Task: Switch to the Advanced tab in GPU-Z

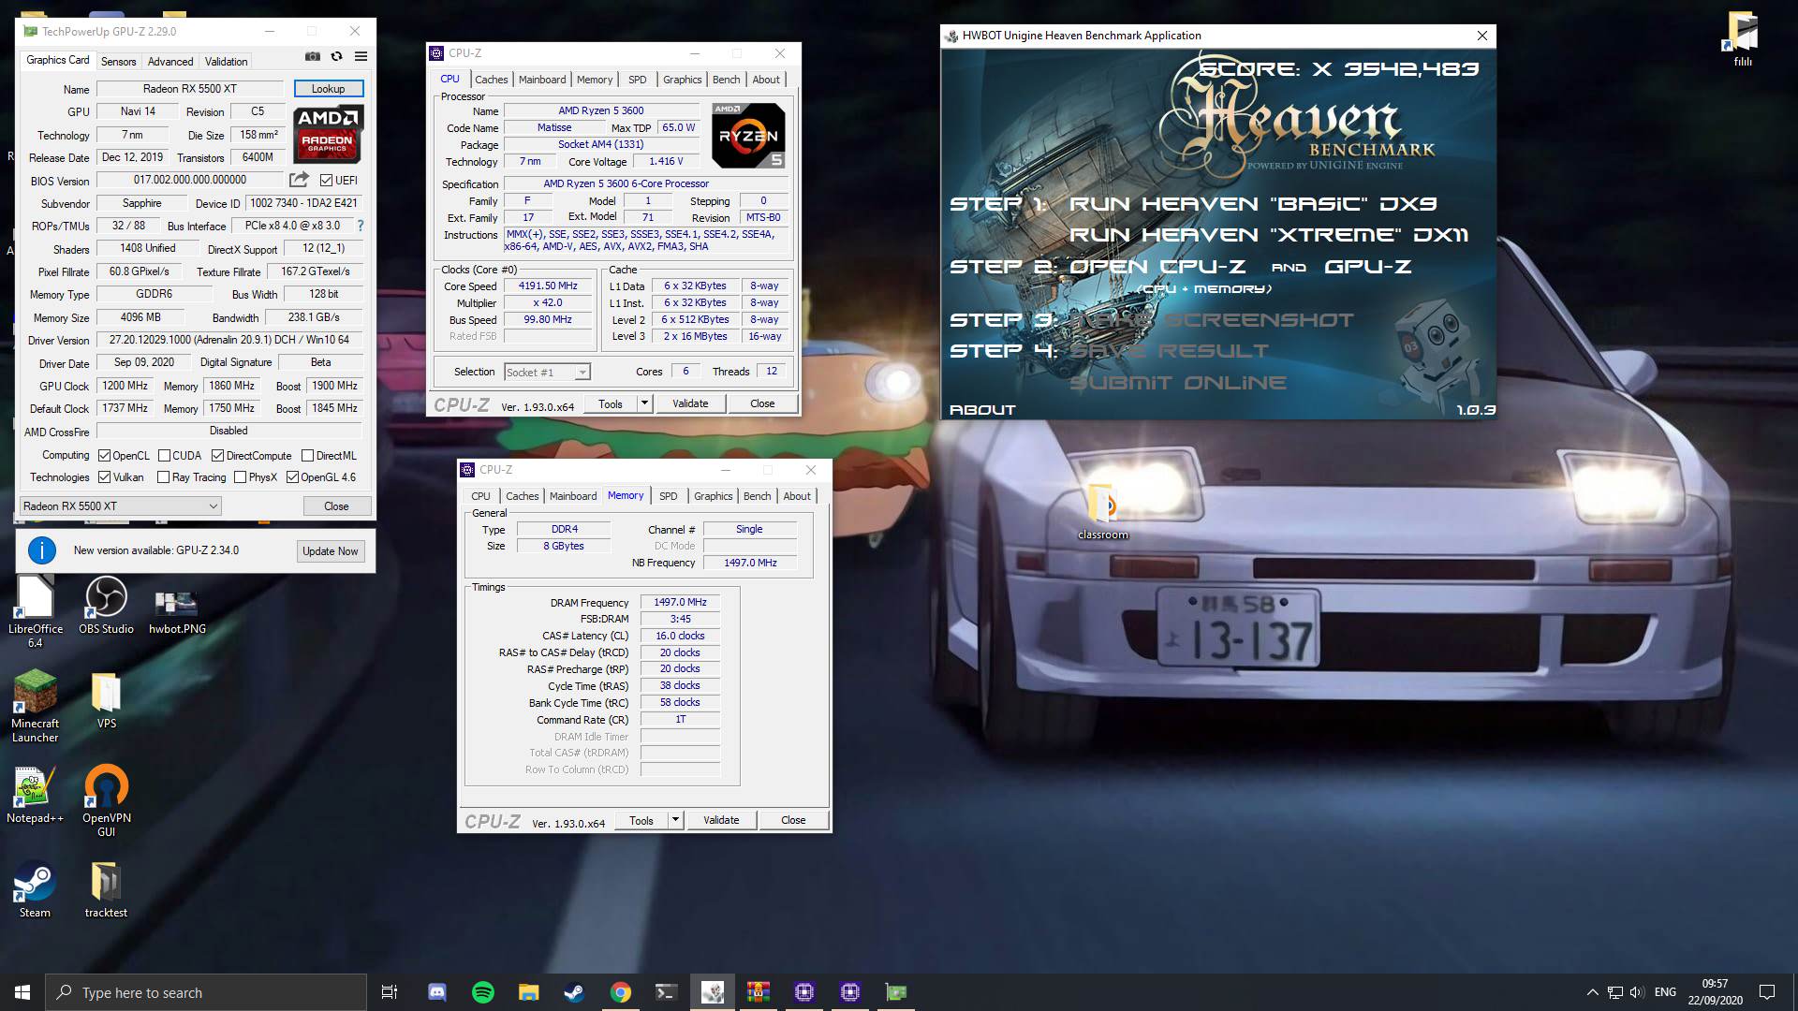Action: point(170,62)
